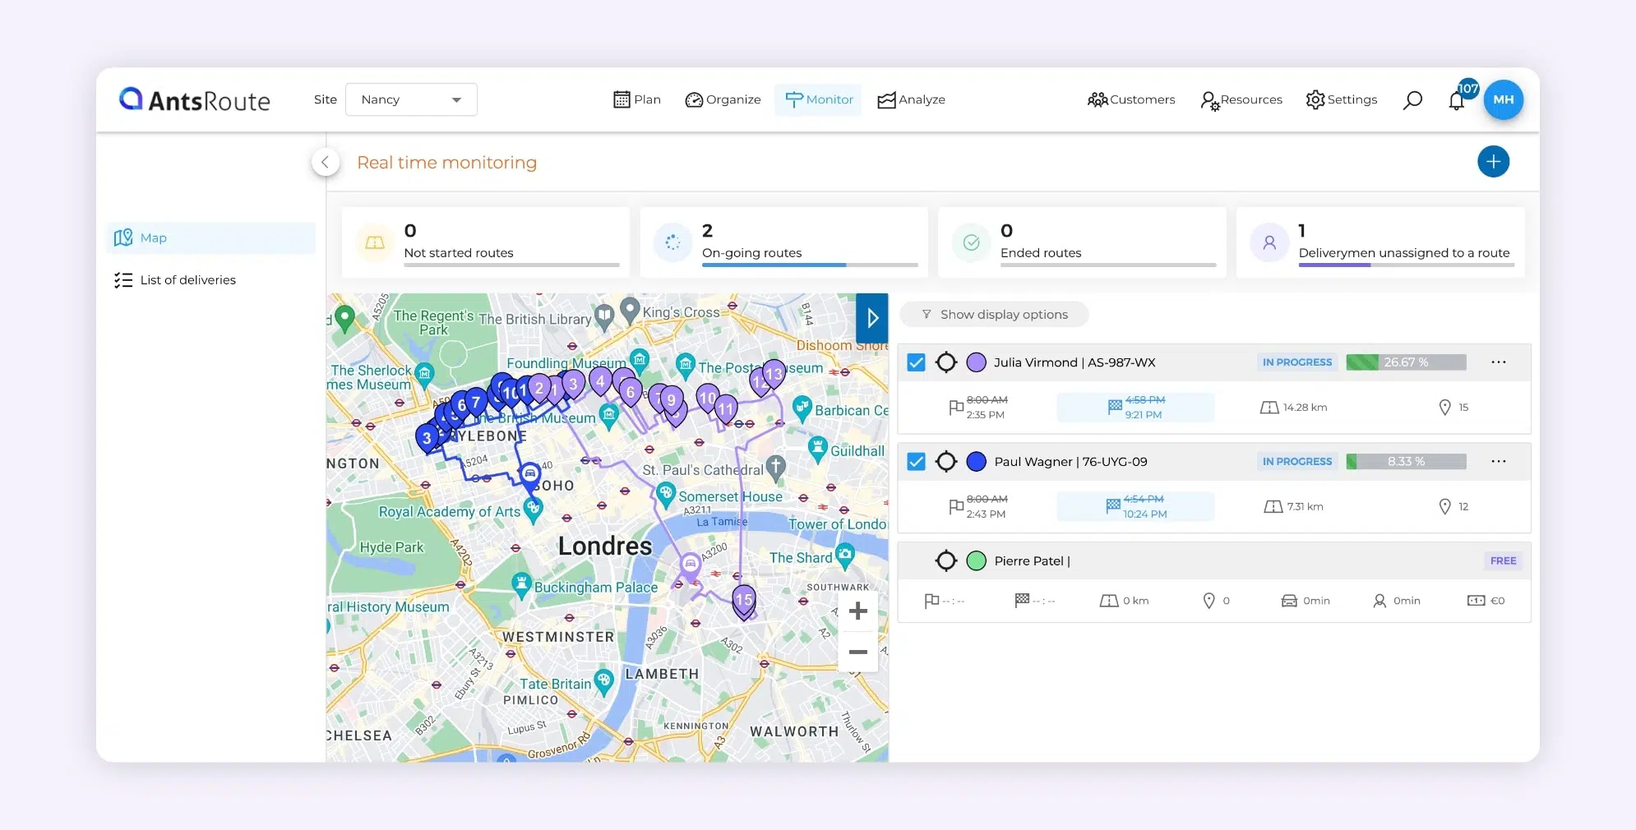Image resolution: width=1636 pixels, height=830 pixels.
Task: Click the distance icon next to 14.28 km
Action: click(x=1269, y=408)
